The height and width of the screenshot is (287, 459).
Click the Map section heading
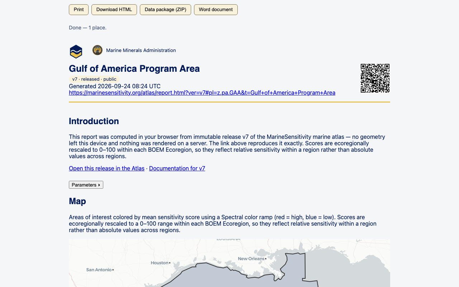click(x=77, y=201)
